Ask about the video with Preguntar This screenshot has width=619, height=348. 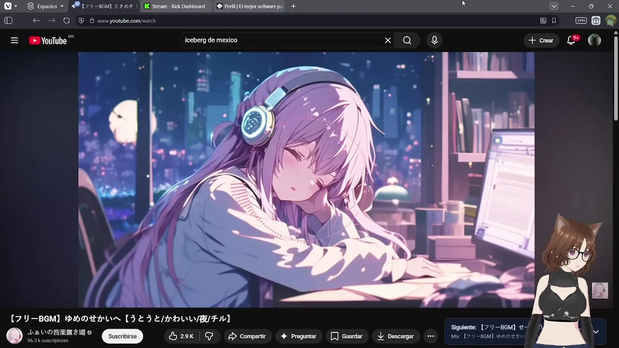[x=298, y=336]
